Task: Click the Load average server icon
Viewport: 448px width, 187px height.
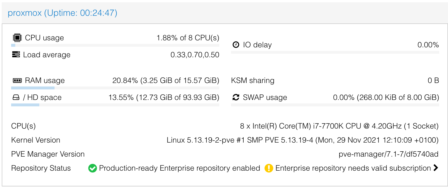Action: [16, 55]
